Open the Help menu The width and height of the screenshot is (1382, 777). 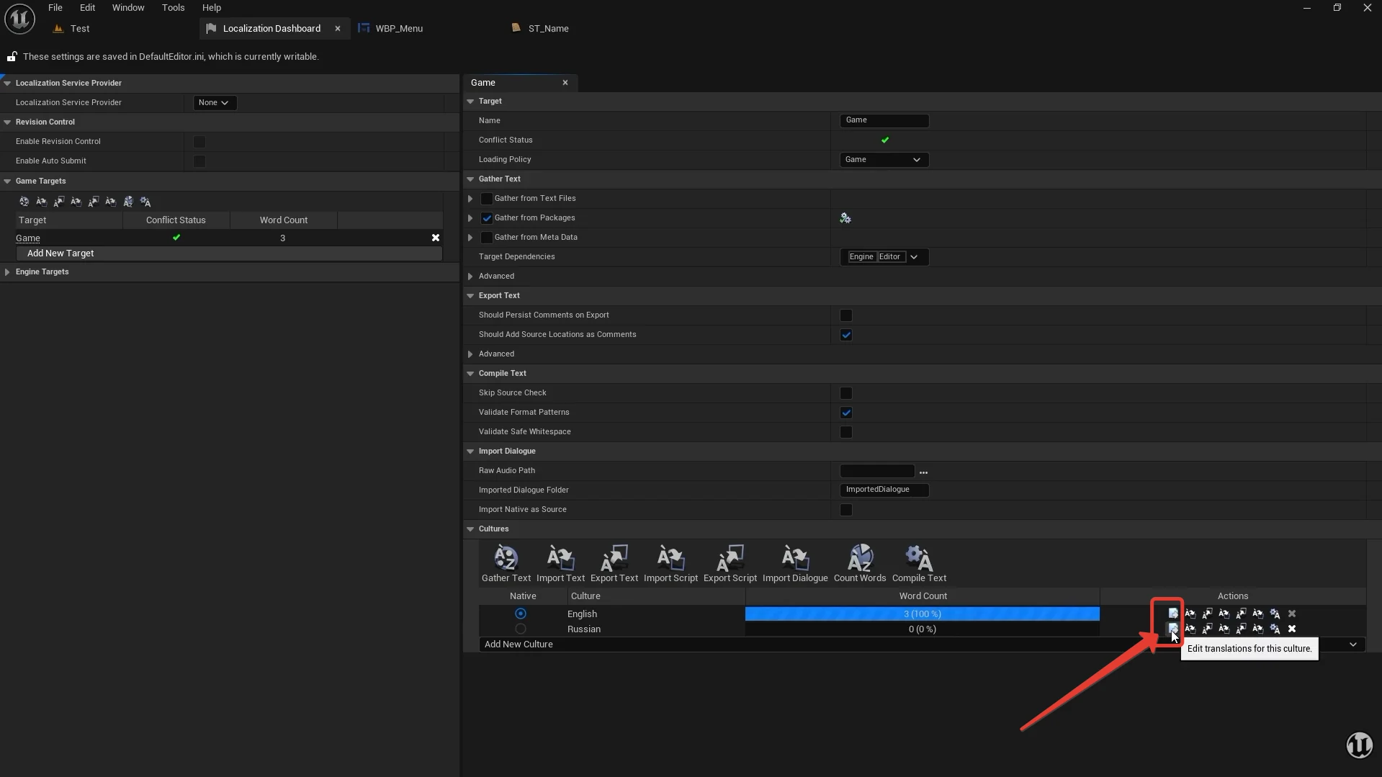[x=211, y=7]
